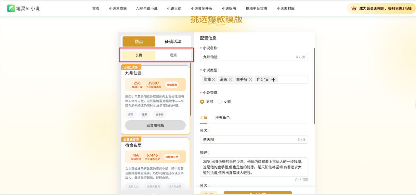Click the 256 编辑在收 stat
The width and height of the screenshot is (416, 195).
tap(137, 85)
